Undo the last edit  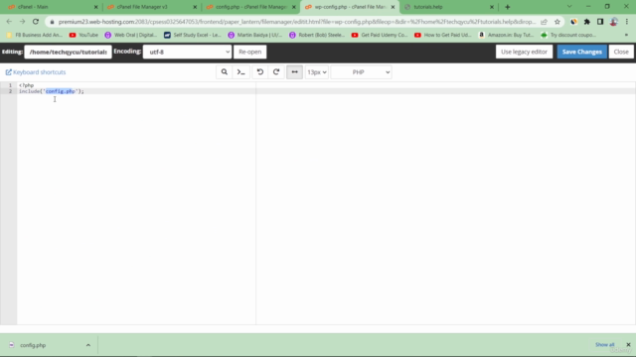click(260, 72)
